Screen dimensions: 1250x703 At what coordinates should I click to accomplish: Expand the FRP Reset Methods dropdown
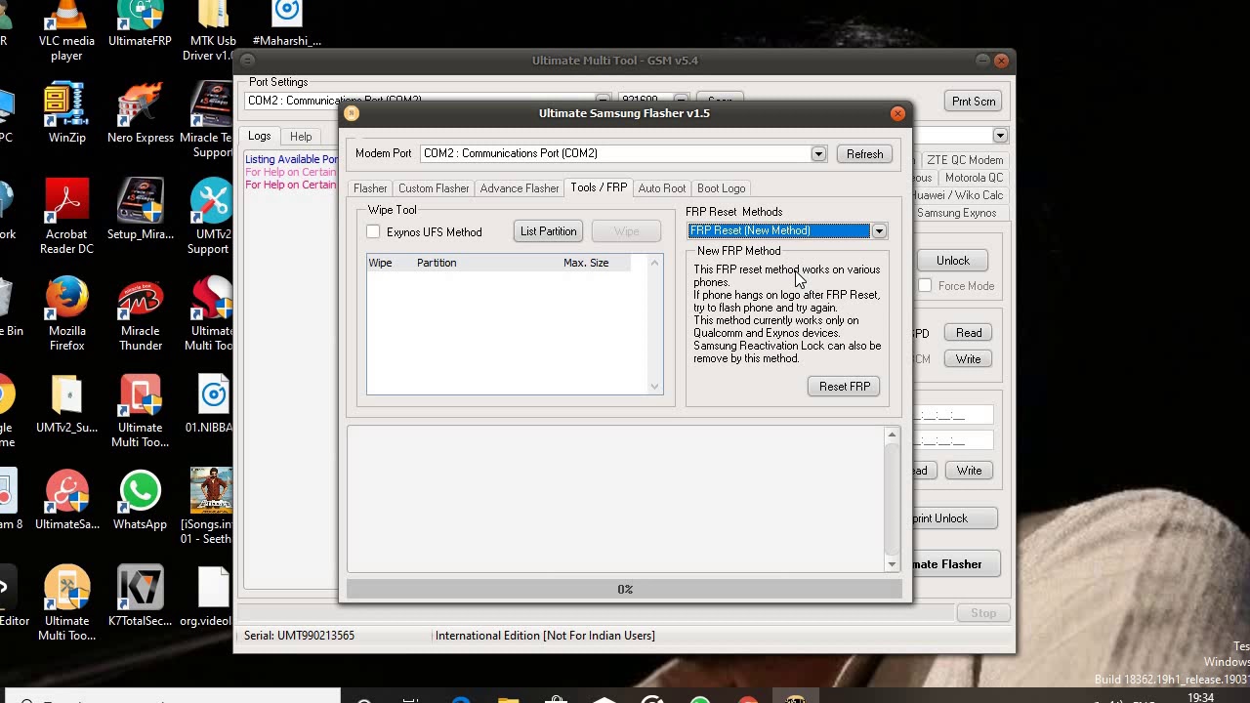(x=879, y=231)
